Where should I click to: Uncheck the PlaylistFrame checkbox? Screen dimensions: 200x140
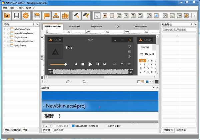(8, 37)
